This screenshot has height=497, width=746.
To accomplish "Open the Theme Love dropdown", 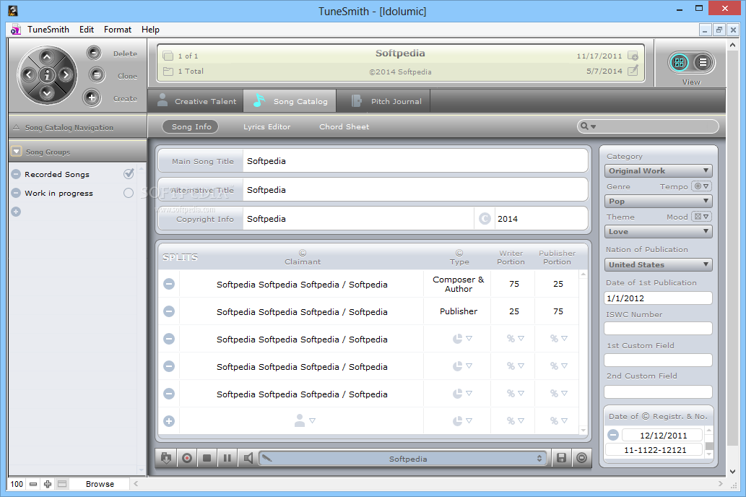I will (x=658, y=231).
